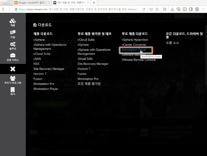
Task: Open Horizon 7 under 제품 다운로드
Action: (40, 74)
